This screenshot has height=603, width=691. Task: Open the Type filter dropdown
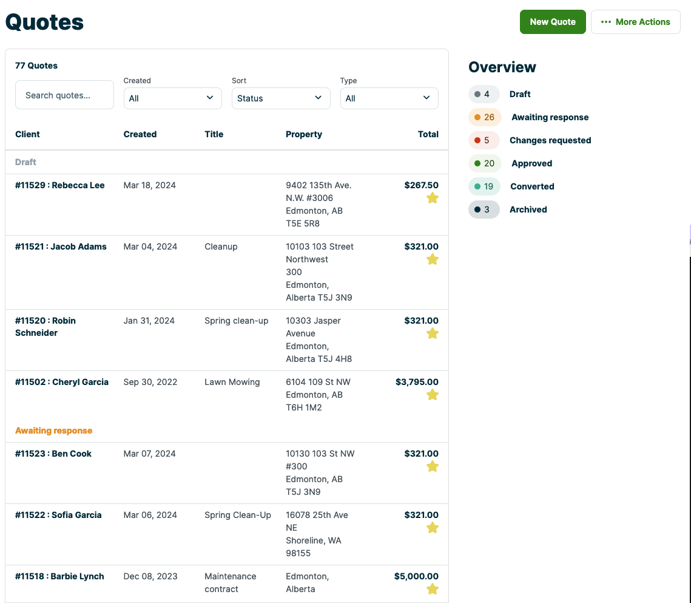(389, 98)
